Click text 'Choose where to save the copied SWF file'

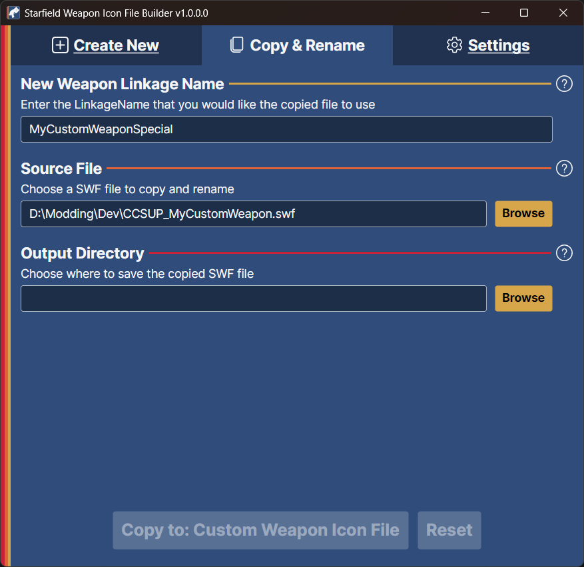pos(137,274)
